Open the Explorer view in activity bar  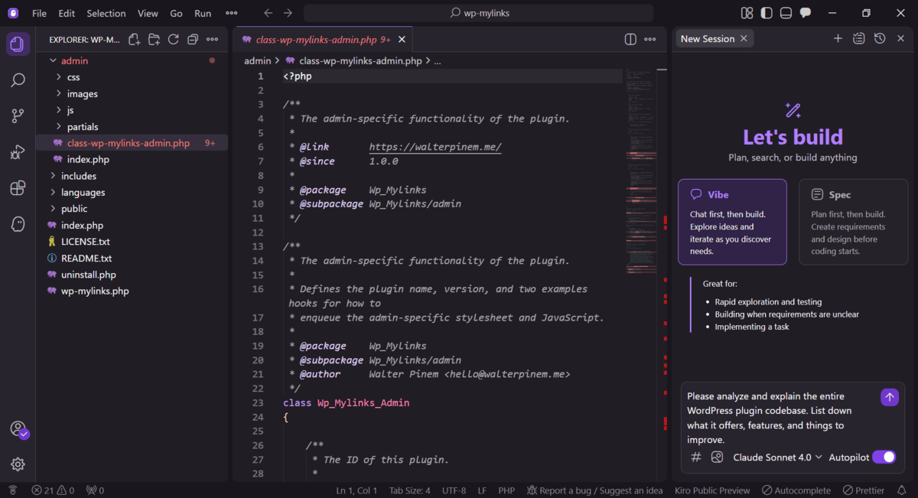coord(18,44)
